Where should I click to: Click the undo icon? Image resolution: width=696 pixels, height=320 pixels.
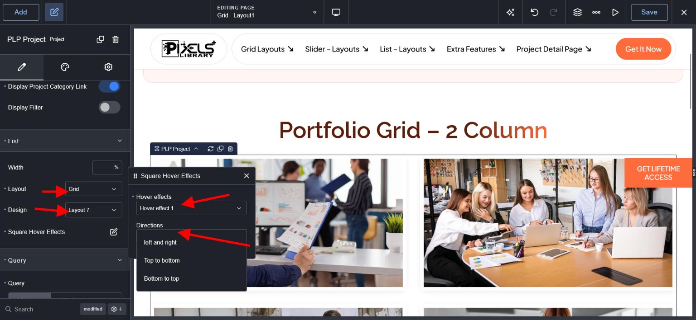(x=535, y=12)
